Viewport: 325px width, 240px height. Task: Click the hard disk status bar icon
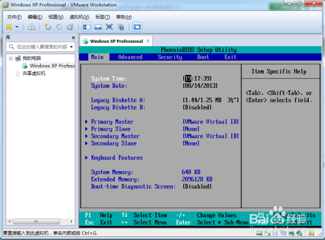click(x=259, y=233)
